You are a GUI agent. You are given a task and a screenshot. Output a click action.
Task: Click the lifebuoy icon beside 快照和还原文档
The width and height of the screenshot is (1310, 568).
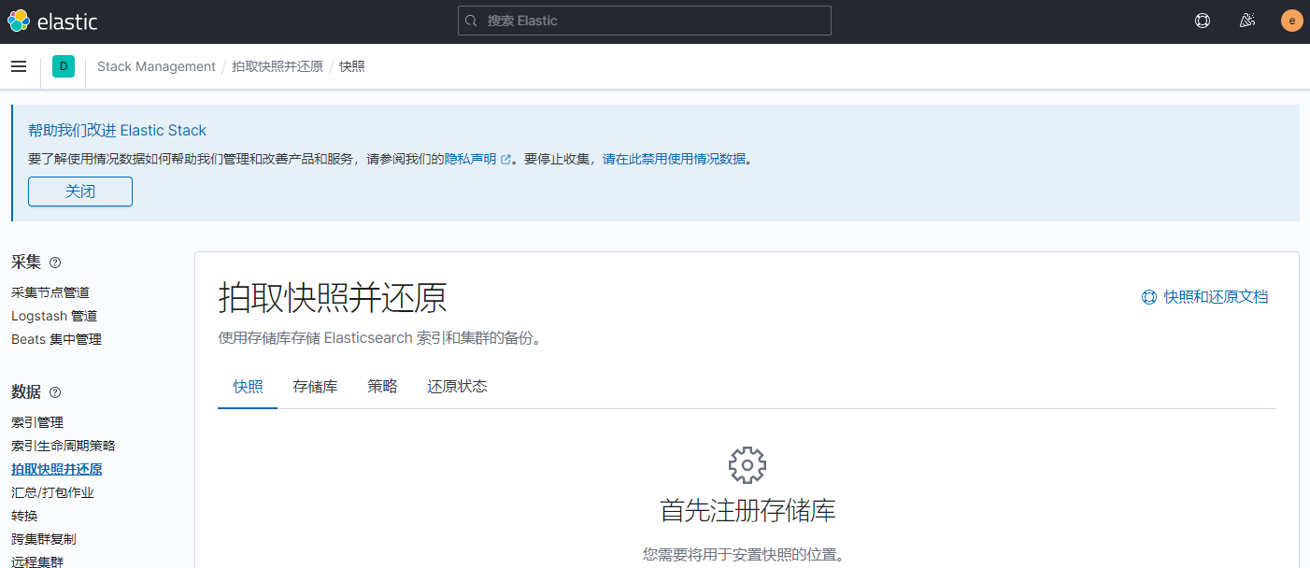pyautogui.click(x=1149, y=297)
